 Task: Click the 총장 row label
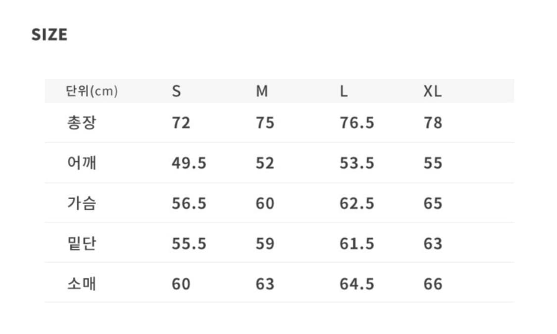pyautogui.click(x=82, y=123)
